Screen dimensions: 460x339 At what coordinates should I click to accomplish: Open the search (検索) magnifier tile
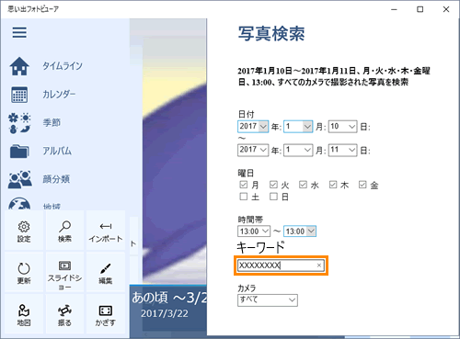click(x=64, y=231)
